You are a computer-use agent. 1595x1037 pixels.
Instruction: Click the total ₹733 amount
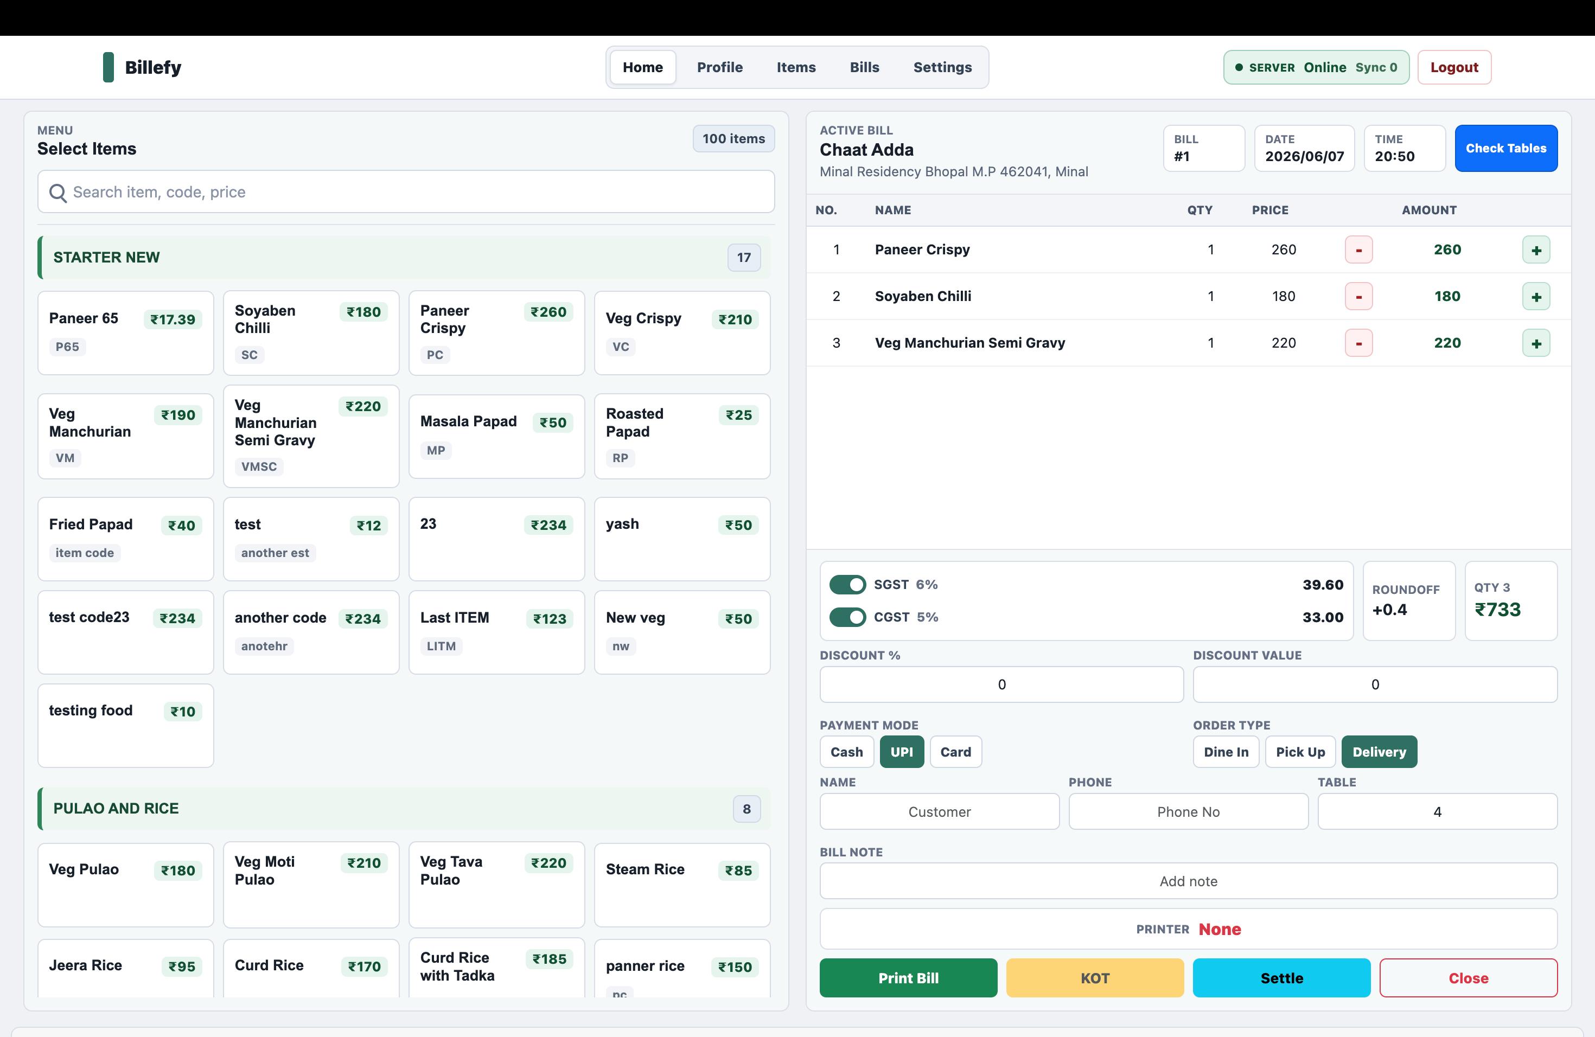pos(1498,610)
